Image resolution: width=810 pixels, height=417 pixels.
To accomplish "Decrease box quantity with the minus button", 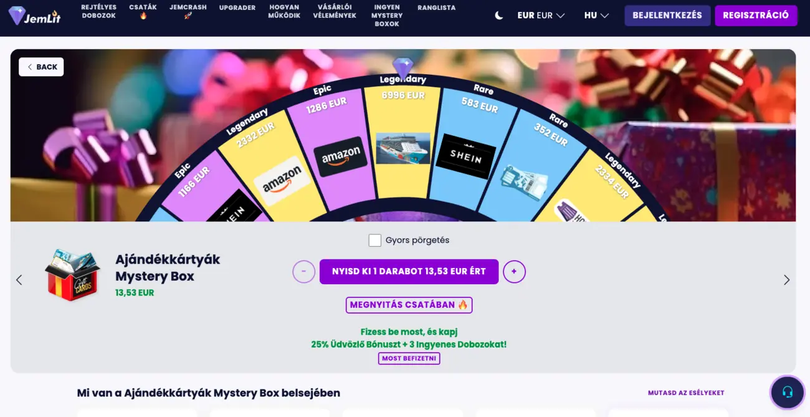I will click(x=304, y=272).
